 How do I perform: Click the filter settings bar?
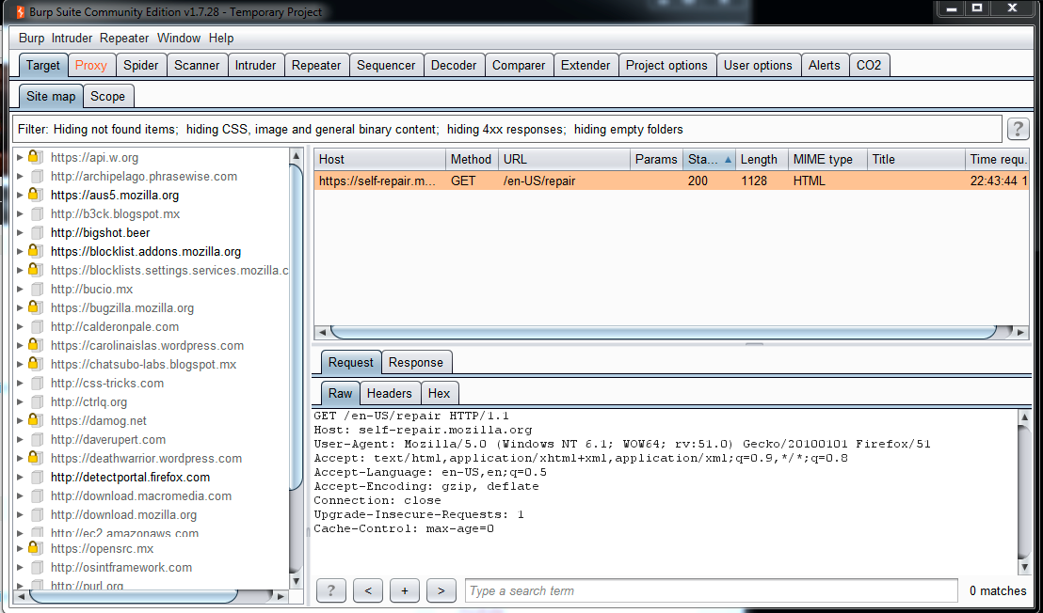[506, 129]
